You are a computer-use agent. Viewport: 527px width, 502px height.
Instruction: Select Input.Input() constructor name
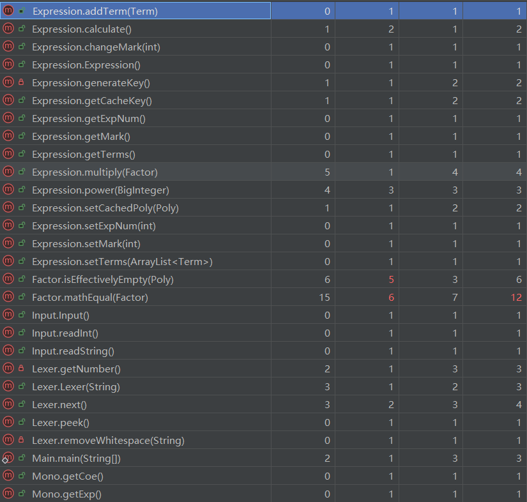[x=61, y=315]
